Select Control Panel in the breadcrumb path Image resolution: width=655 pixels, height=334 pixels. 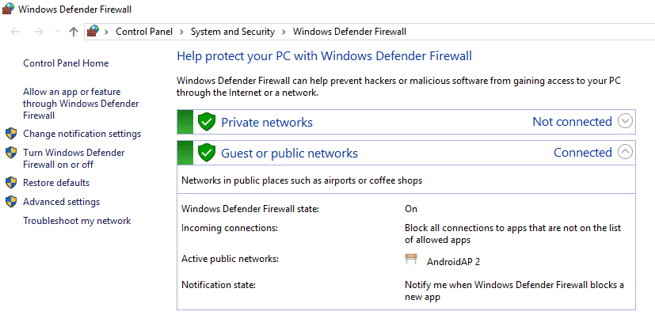145,32
